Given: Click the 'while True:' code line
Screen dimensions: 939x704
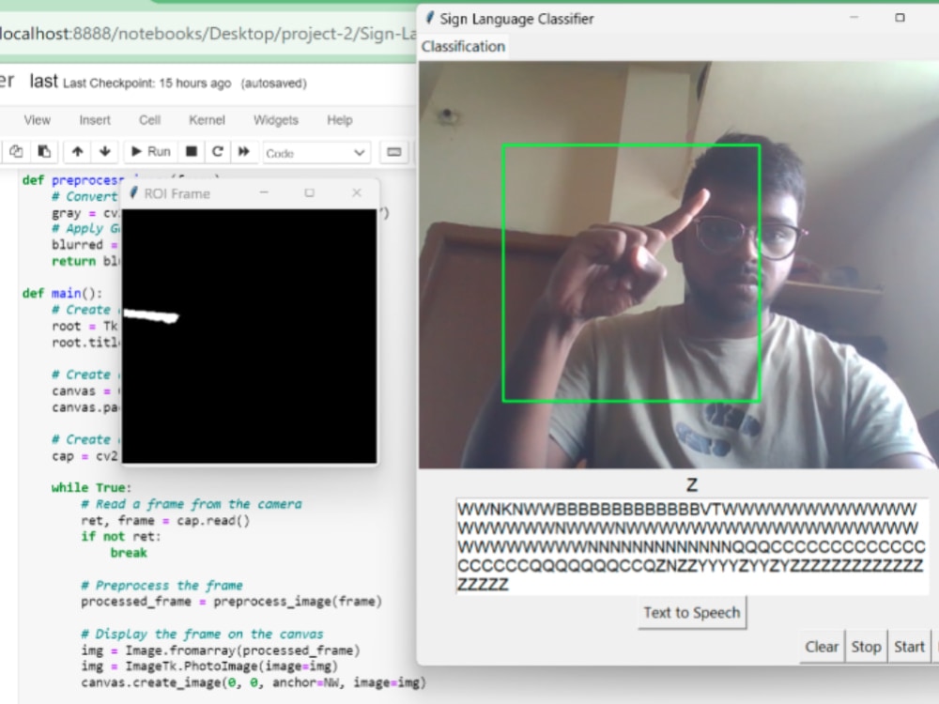Looking at the screenshot, I should pyautogui.click(x=91, y=487).
